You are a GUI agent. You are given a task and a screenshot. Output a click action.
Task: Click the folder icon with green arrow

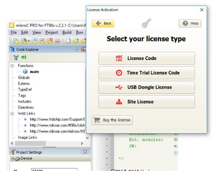pos(76,41)
